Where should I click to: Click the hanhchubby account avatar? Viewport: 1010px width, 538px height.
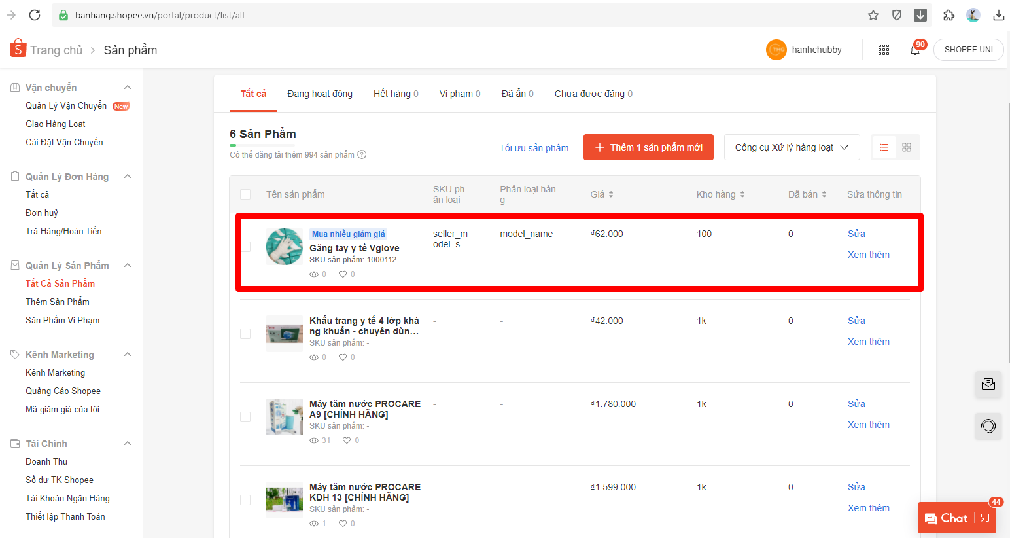pyautogui.click(x=776, y=50)
